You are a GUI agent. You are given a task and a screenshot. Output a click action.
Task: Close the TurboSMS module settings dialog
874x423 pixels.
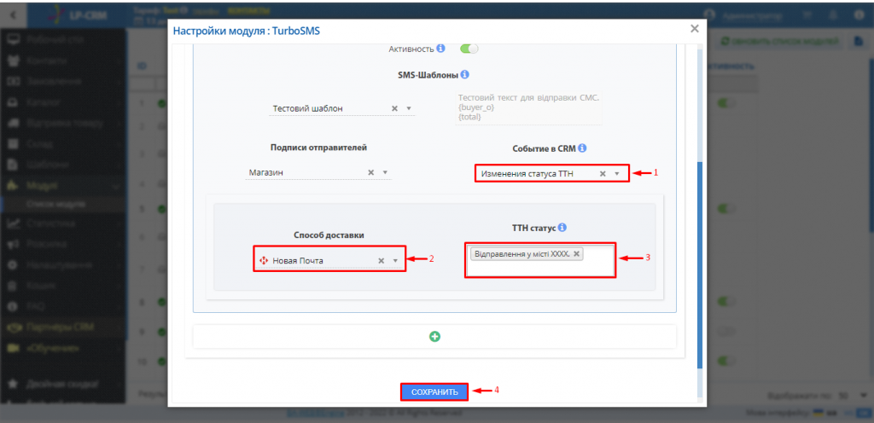pyautogui.click(x=695, y=29)
